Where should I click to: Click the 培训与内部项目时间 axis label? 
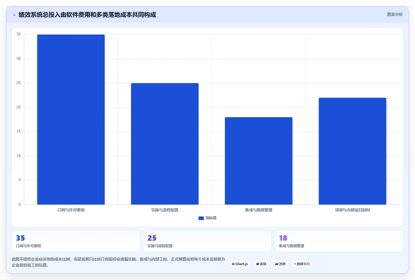[353, 210]
